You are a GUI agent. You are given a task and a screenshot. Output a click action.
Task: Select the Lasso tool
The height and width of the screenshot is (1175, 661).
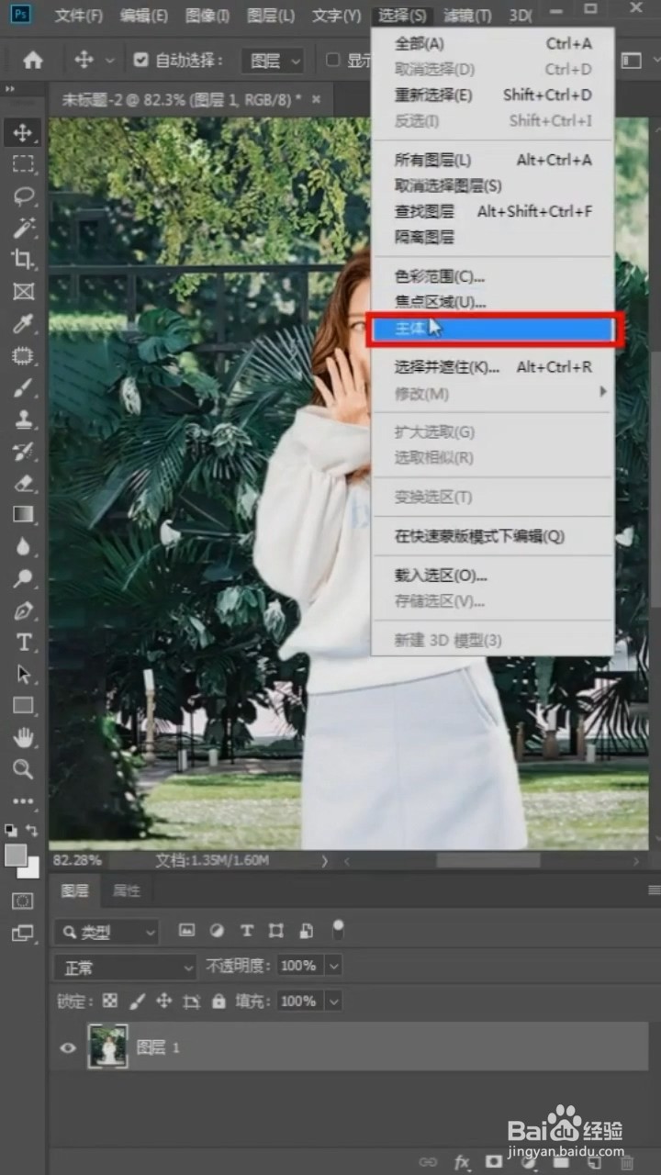tap(23, 196)
